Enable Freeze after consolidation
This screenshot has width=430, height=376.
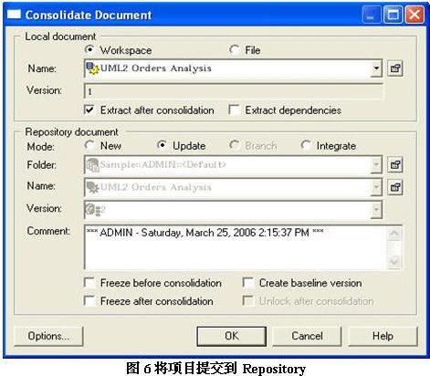pyautogui.click(x=89, y=301)
